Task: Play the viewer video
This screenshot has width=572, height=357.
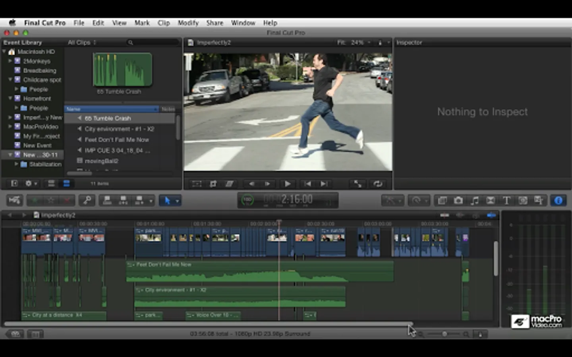Action: (x=287, y=184)
